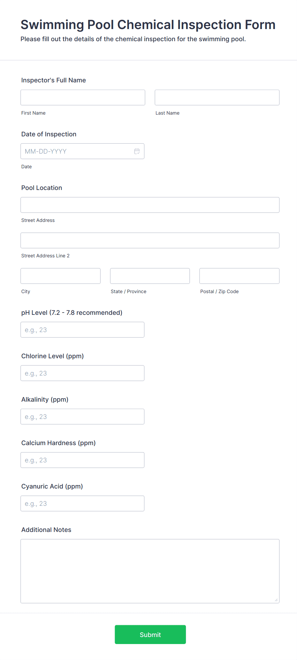This screenshot has width=297, height=660.
Task: Click the First Name input field
Action: (x=83, y=97)
